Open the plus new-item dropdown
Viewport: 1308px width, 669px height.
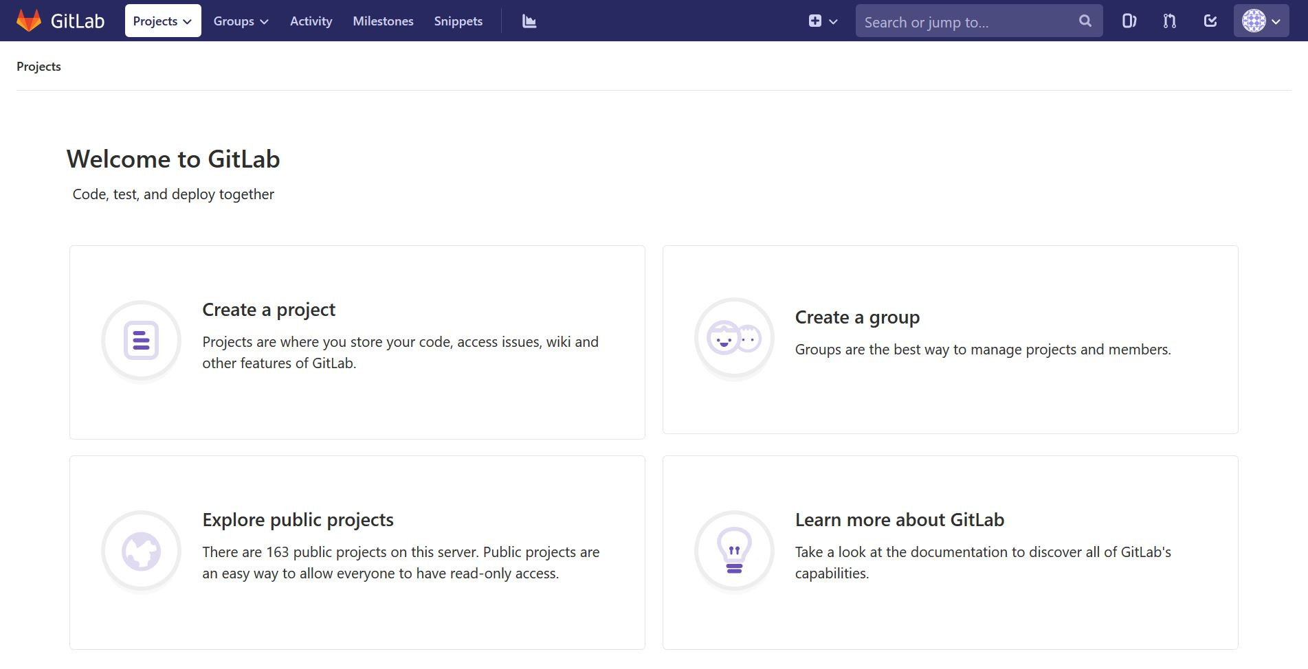(823, 21)
